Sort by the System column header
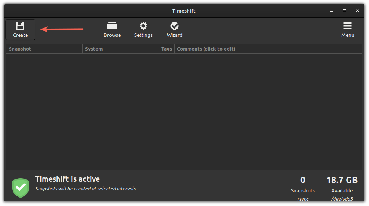Screen dimensions: 369x206 click(120, 49)
